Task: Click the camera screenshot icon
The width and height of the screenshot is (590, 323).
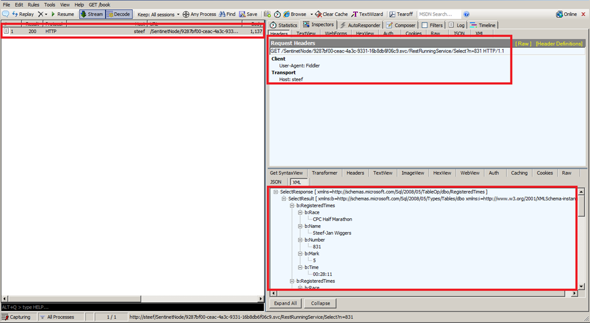Action: coord(267,14)
